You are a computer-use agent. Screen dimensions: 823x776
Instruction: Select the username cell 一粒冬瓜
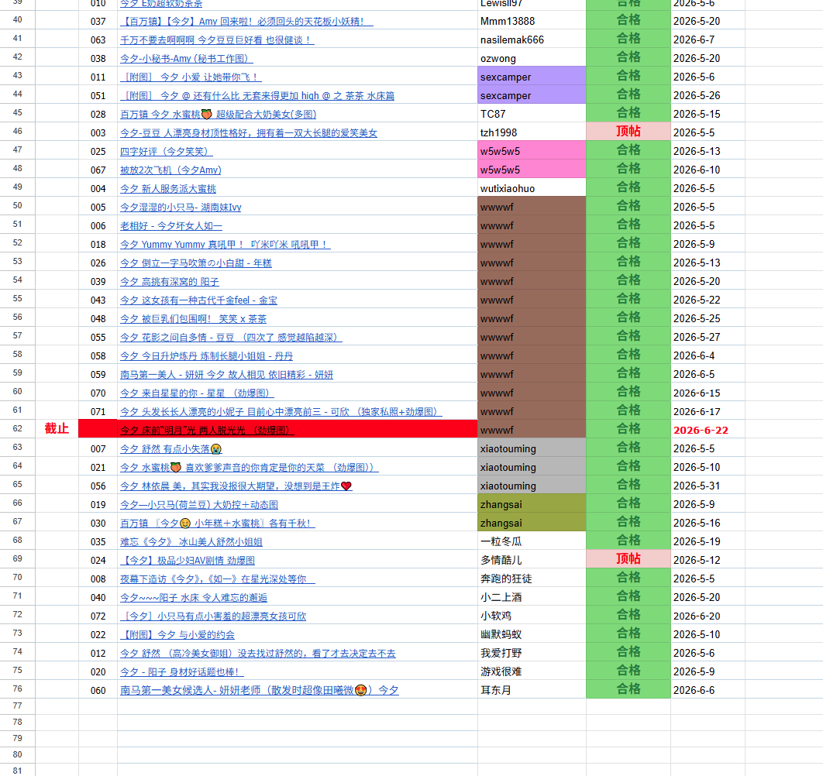(x=532, y=541)
